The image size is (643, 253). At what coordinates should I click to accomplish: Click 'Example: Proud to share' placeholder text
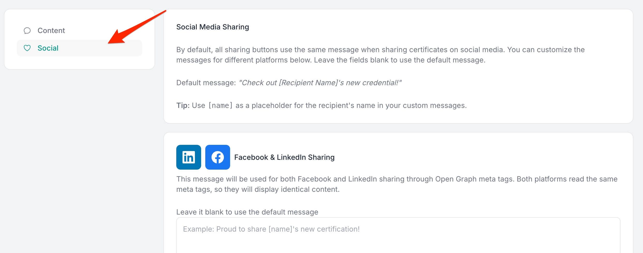[271, 229]
